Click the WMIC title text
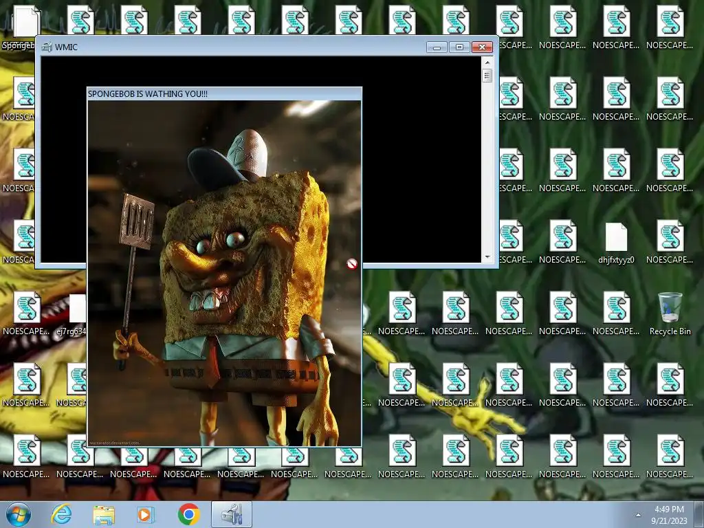This screenshot has height=528, width=704. (66, 47)
